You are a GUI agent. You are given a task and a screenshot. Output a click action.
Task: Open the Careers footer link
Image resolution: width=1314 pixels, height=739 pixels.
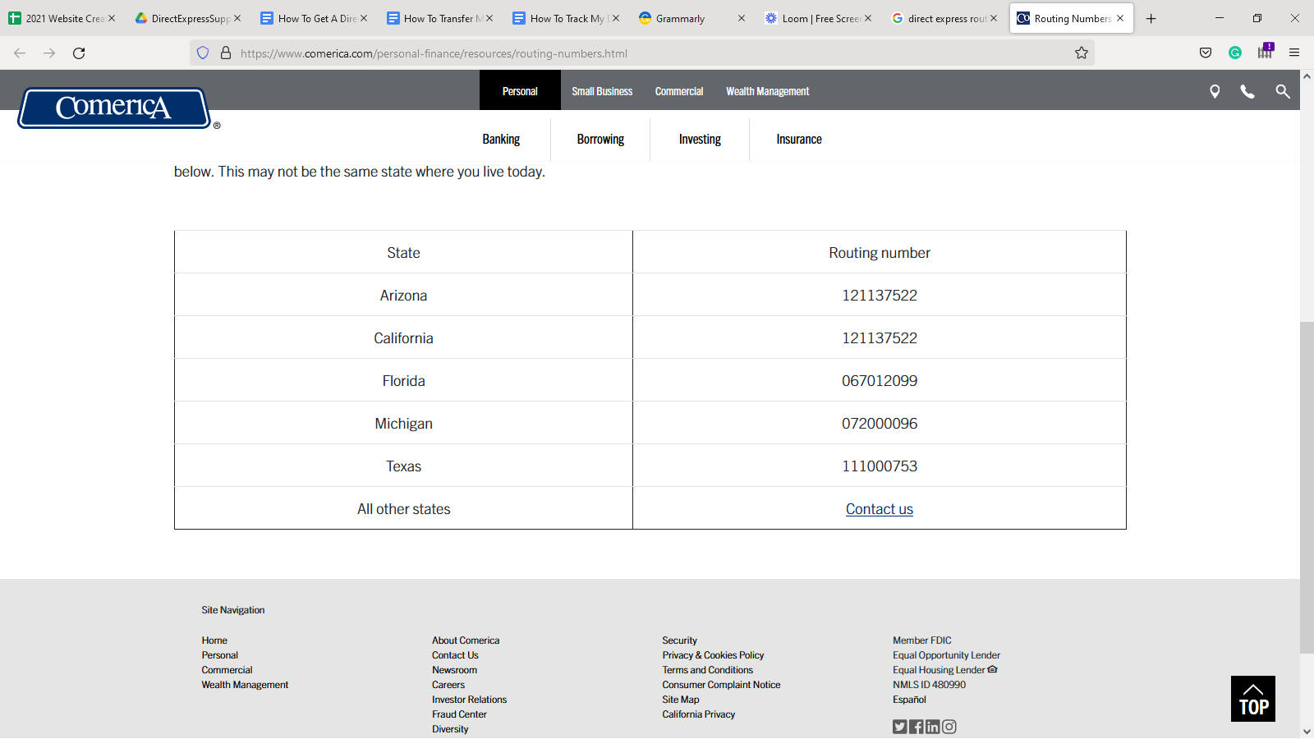coord(448,685)
